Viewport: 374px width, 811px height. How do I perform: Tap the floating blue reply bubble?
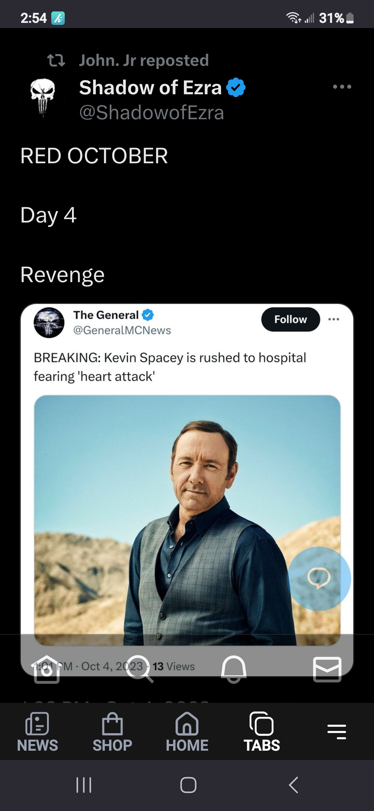pos(319,578)
